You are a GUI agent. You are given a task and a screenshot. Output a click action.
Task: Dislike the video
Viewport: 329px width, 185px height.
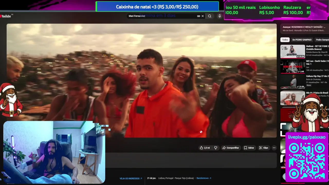click(216, 148)
